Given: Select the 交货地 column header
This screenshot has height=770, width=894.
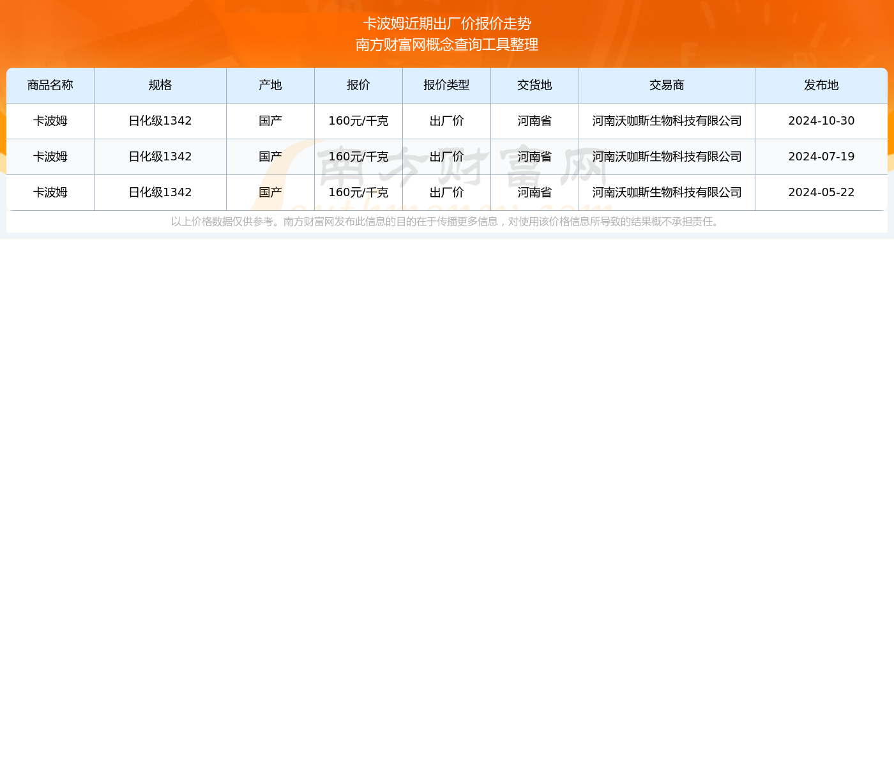Looking at the screenshot, I should (x=534, y=85).
